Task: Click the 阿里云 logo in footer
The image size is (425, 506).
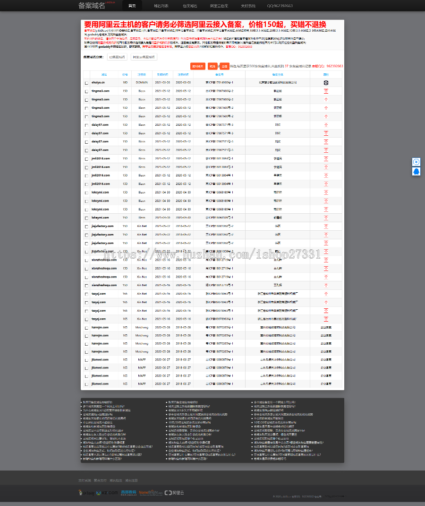Action: (x=174, y=493)
